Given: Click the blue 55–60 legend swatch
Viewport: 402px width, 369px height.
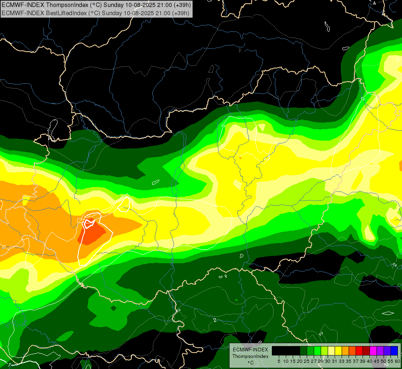Looking at the screenshot, I should (394, 351).
